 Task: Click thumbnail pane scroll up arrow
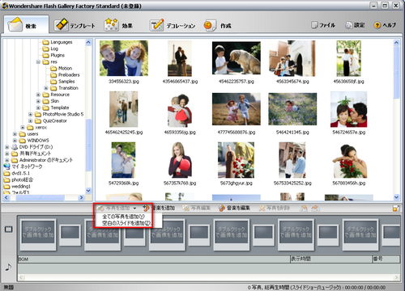click(396, 43)
